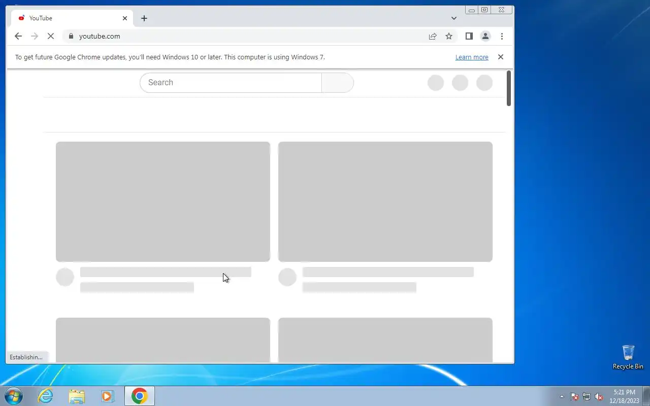Close the YouTube tab

click(x=125, y=18)
